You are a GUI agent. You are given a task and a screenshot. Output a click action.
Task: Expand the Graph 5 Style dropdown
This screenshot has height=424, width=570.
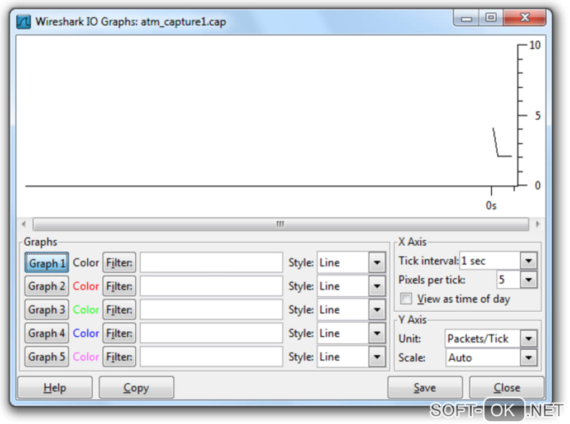pos(377,356)
